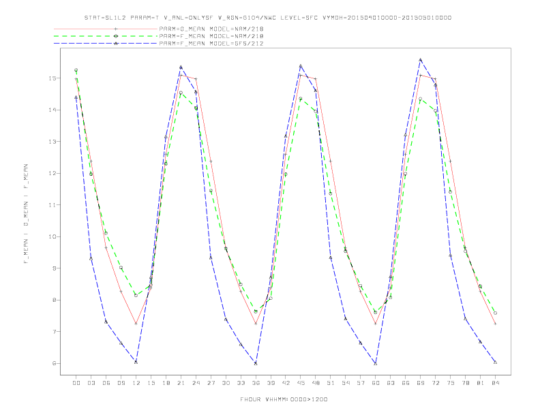Click x-axis tick label 03
540x417 pixels.
pyautogui.click(x=91, y=383)
